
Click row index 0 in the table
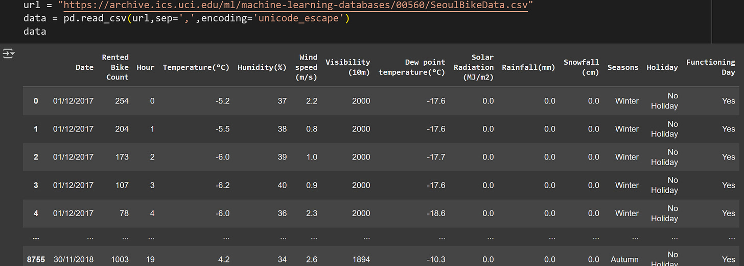(36, 101)
